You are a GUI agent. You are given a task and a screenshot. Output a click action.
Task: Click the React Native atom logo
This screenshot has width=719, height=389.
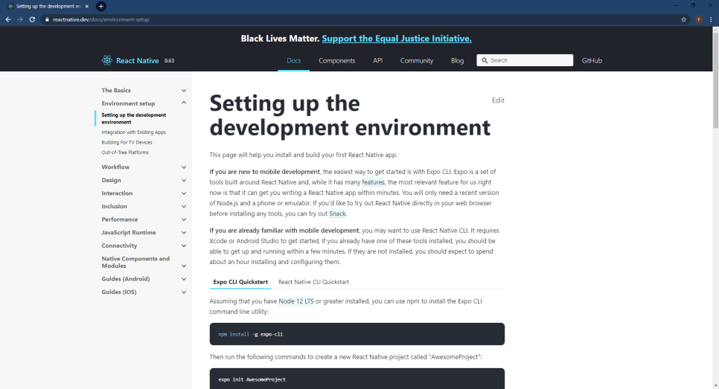point(107,60)
